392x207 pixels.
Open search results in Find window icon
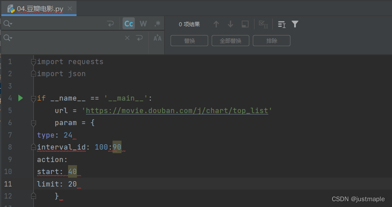(x=282, y=24)
